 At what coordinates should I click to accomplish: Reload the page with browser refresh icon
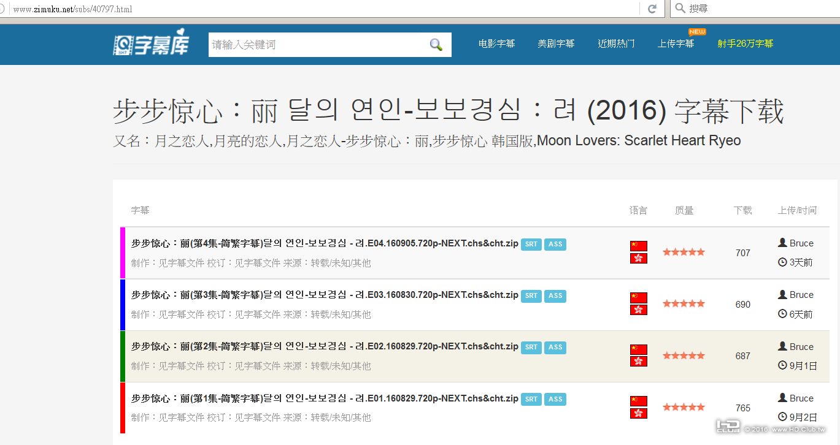pos(652,9)
